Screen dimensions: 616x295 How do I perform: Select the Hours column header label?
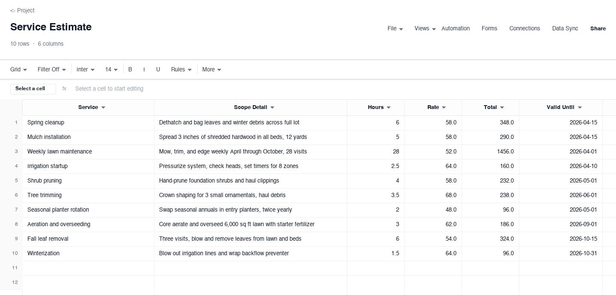(376, 107)
